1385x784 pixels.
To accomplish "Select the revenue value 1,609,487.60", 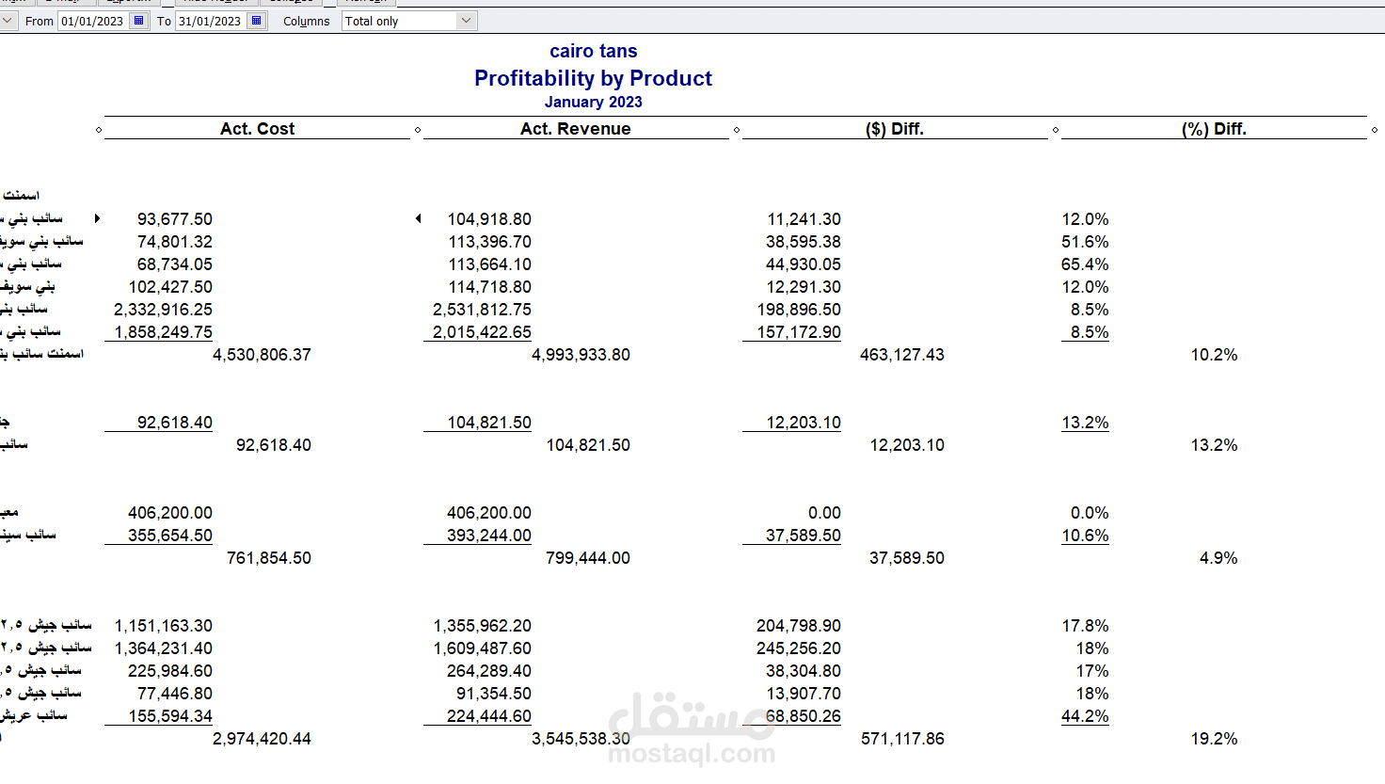I will click(483, 648).
